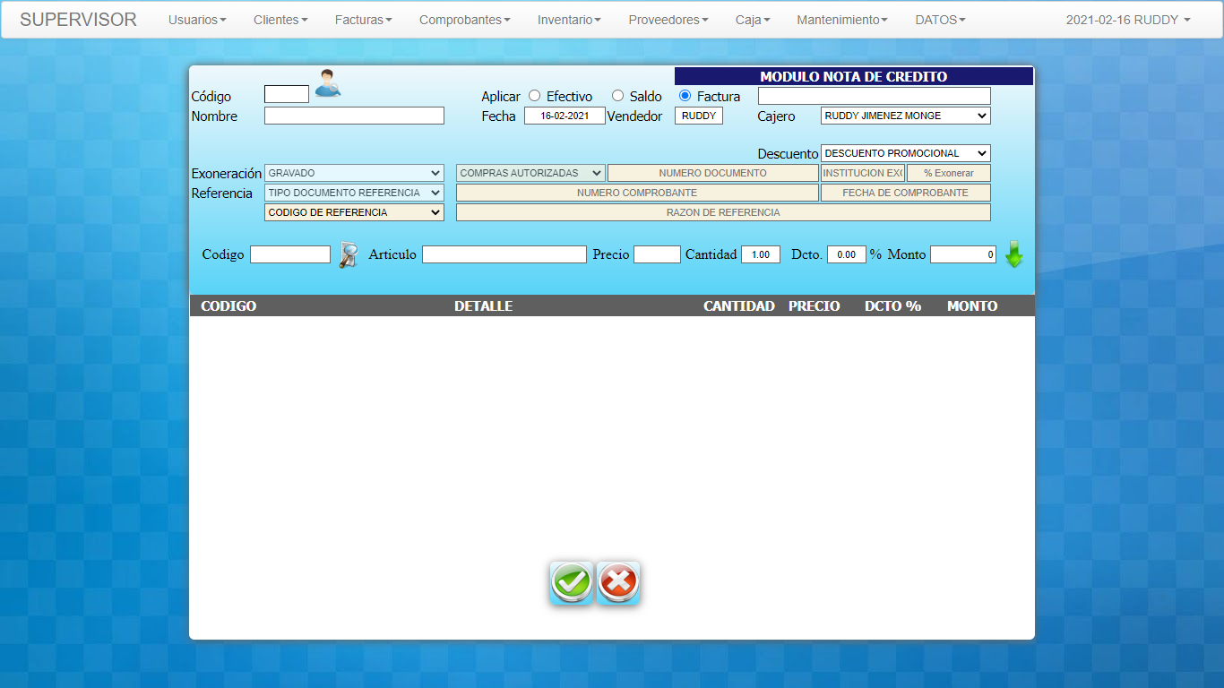Expand the Descuento Promocional dropdown
The width and height of the screenshot is (1224, 688).
905,153
